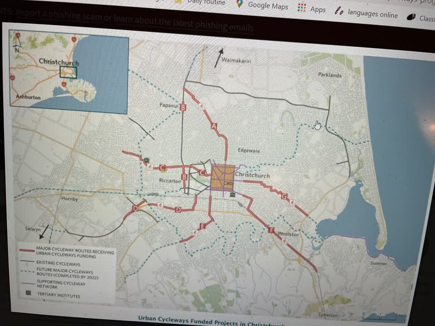
Task: Click the route A marker
Action: pos(214,126)
